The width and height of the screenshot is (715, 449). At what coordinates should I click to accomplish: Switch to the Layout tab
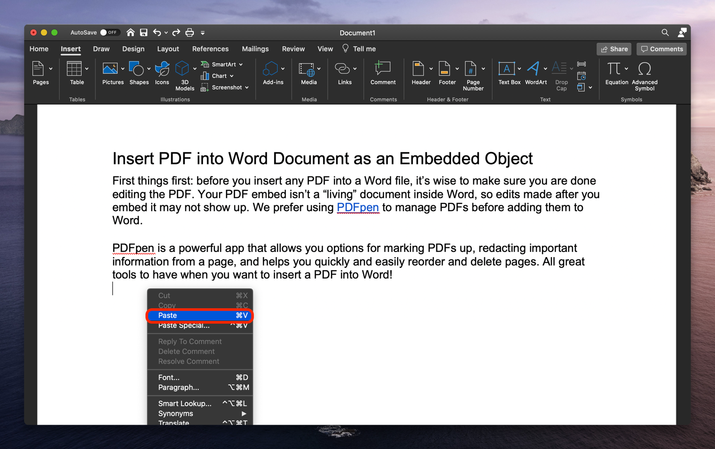tap(168, 49)
